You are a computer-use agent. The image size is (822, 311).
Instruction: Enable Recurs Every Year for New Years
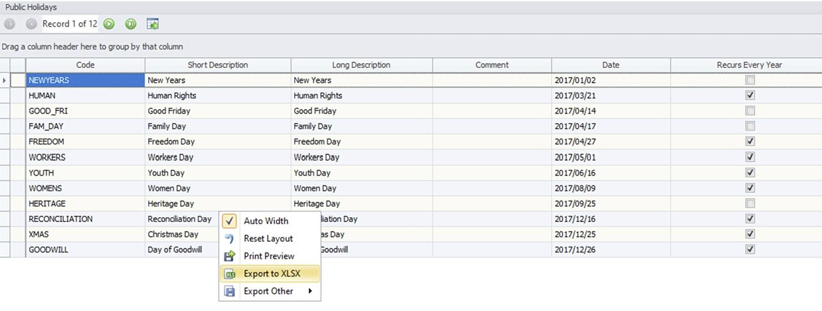750,80
